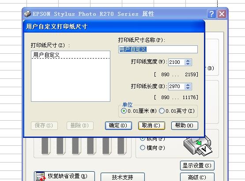Click the last ink level cartridge bar
Screen dimensions: 245x181
pos(122,146)
